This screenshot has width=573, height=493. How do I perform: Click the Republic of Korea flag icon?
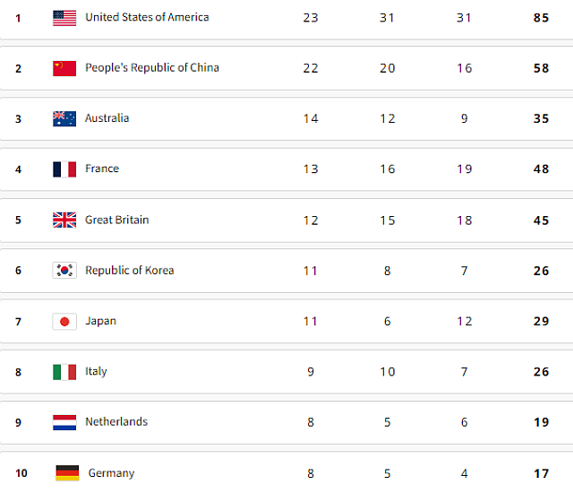click(x=64, y=271)
